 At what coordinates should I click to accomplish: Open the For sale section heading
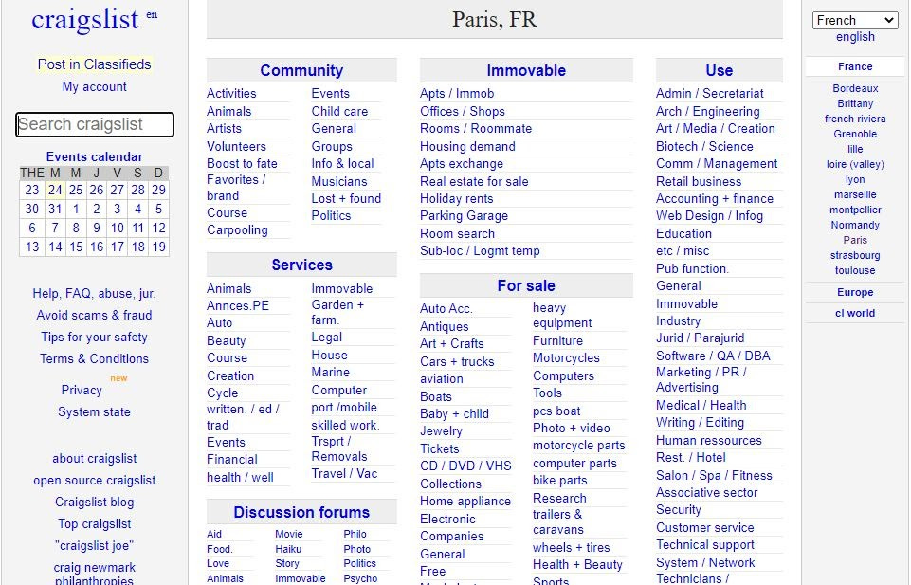[x=526, y=285]
